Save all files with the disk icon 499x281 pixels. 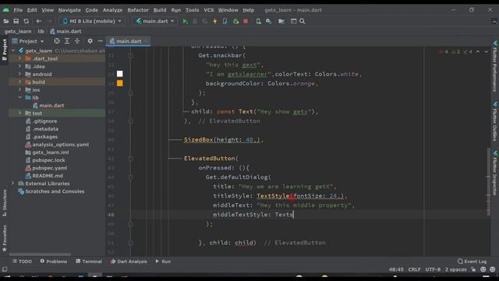tap(16, 21)
